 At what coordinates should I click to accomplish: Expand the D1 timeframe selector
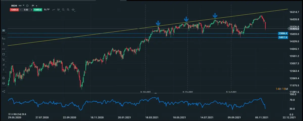[x=37, y=6]
